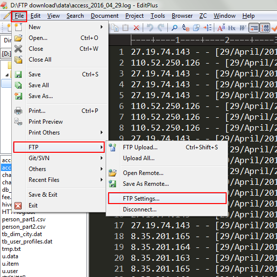Click the red Delete toolbar icon
This screenshot has width=277, height=277.
(136, 28)
